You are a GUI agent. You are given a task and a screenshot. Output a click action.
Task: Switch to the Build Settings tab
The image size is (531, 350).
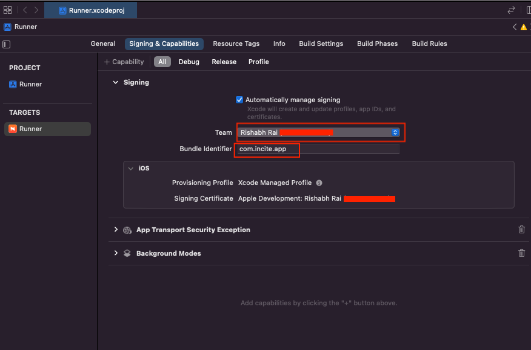(321, 44)
